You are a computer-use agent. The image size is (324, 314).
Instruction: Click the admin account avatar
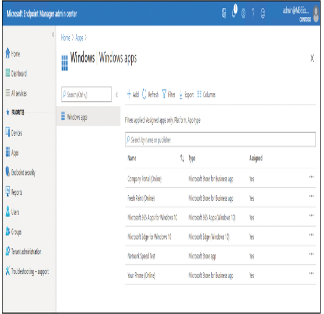point(316,14)
